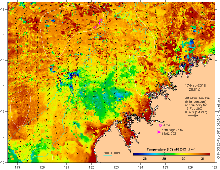This screenshot has width=220, height=170.
Task: Click the 31 label on temperature scale
Action: 202,159
